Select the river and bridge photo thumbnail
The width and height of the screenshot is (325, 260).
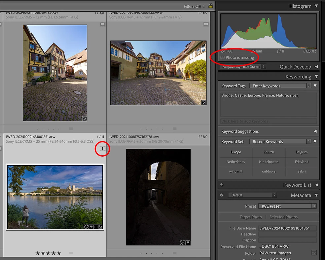coord(55,197)
